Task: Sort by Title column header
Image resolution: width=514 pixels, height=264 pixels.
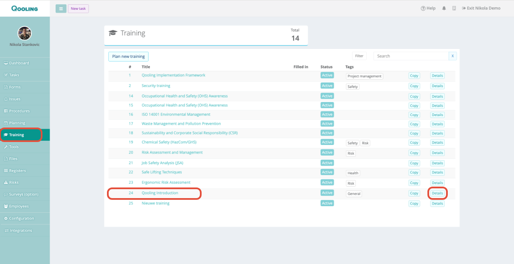Action: (x=146, y=67)
